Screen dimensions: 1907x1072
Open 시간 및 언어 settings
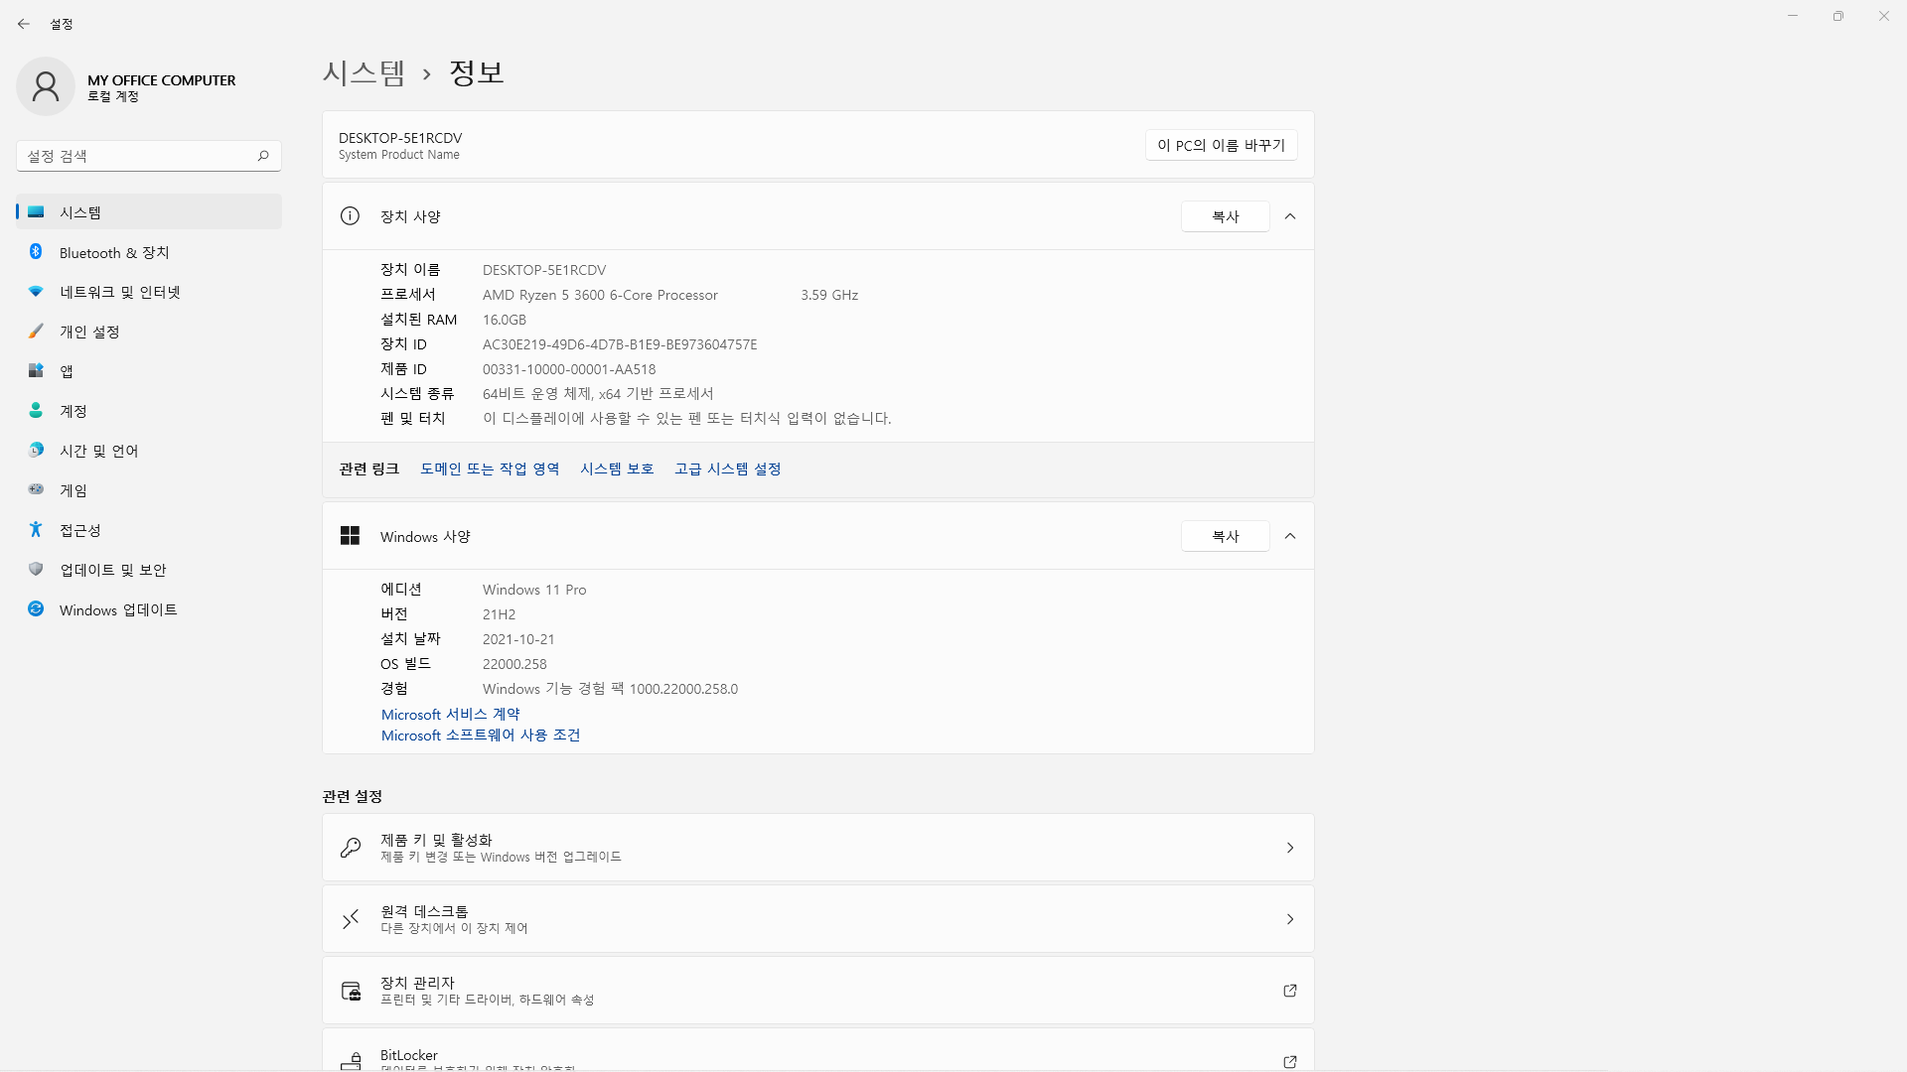tap(149, 451)
